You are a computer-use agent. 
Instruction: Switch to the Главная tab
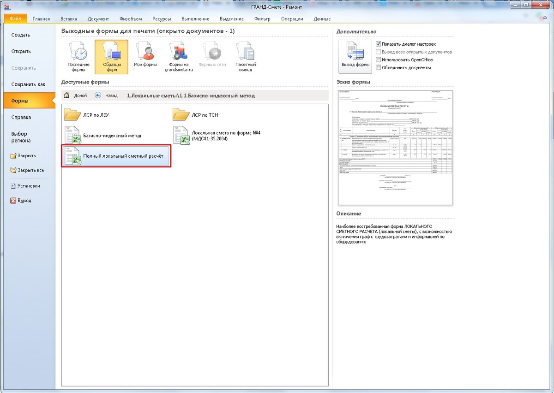click(x=41, y=19)
